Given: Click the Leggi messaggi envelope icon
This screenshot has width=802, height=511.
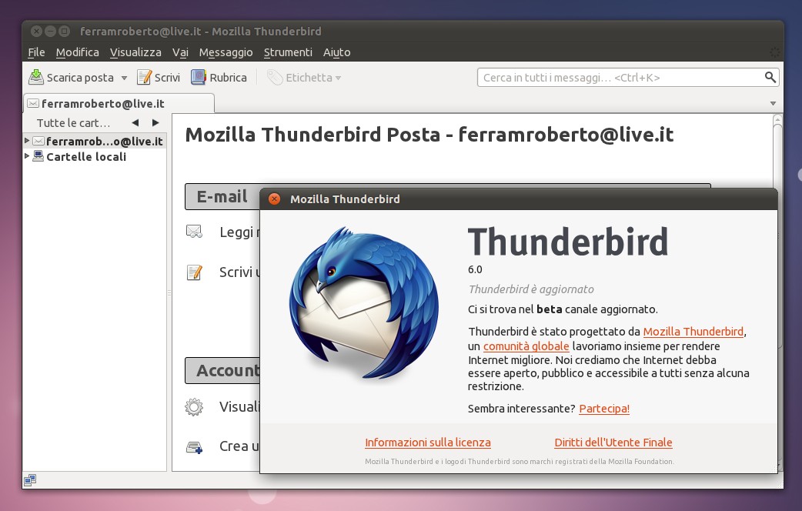Looking at the screenshot, I should [195, 232].
